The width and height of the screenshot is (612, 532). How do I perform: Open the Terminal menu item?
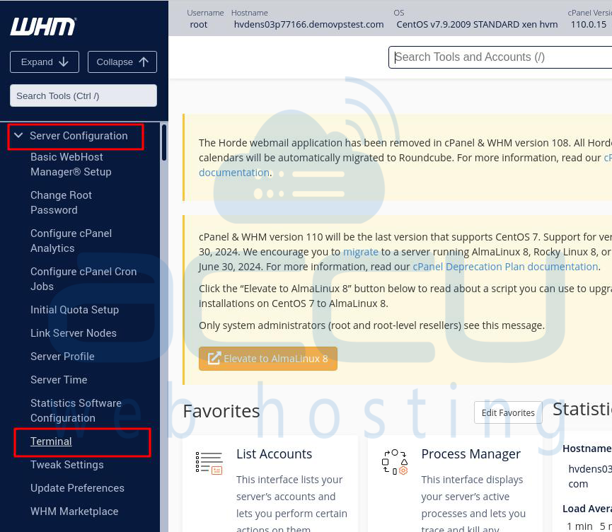[x=51, y=441]
